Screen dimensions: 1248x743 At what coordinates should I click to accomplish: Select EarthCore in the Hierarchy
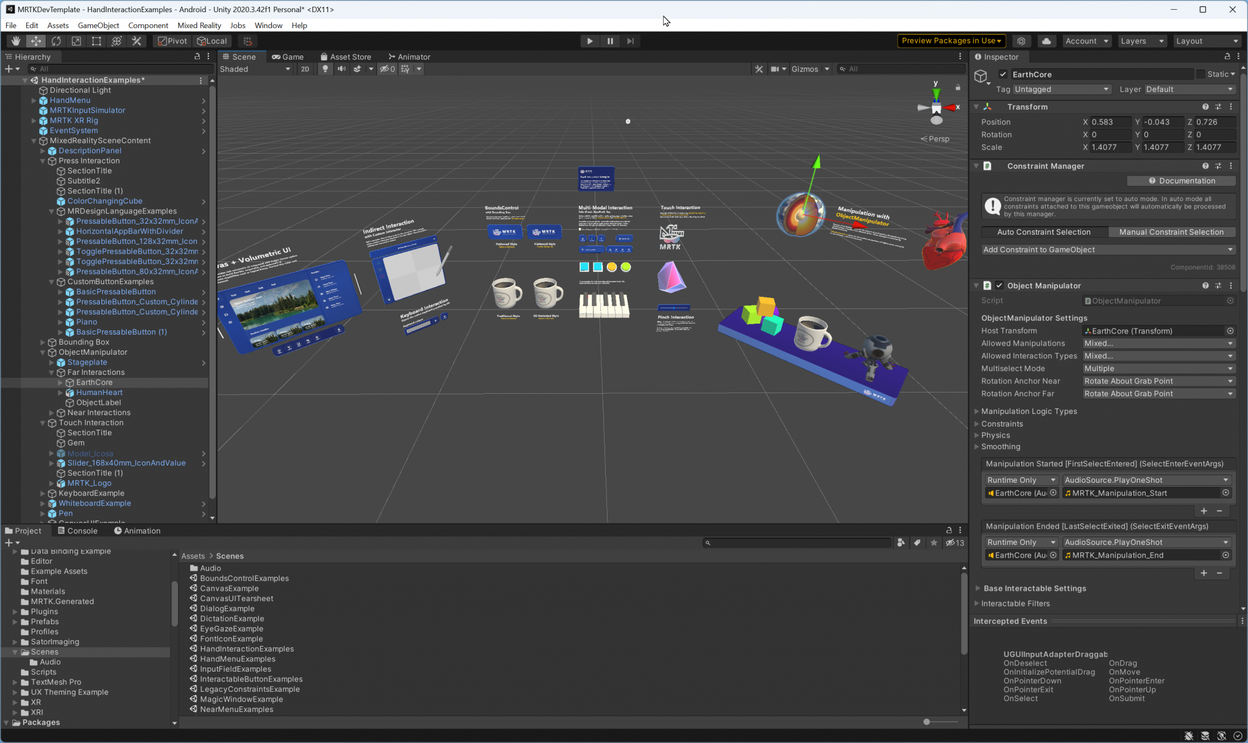[x=94, y=382]
